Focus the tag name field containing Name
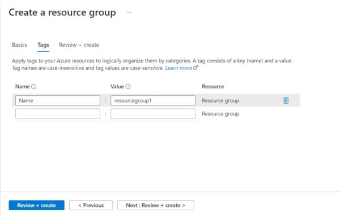Viewport: 340px width, 217px height. [58, 100]
